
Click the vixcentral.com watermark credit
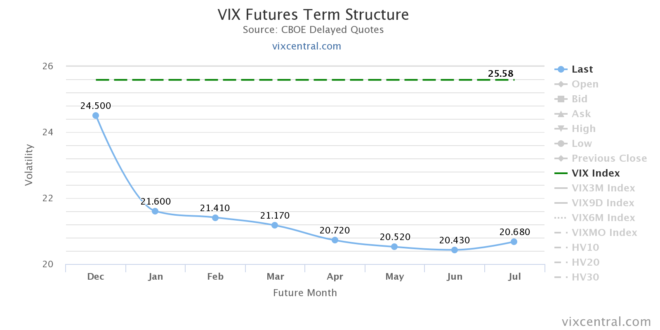(606, 322)
